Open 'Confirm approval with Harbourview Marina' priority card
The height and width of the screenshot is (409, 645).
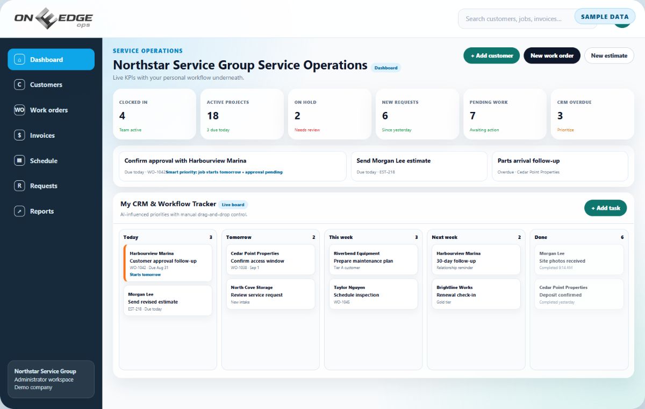232,166
